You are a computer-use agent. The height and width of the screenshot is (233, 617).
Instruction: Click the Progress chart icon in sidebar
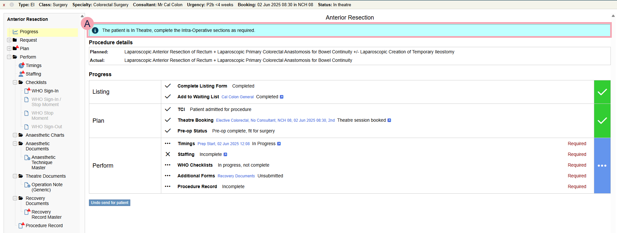pyautogui.click(x=15, y=32)
